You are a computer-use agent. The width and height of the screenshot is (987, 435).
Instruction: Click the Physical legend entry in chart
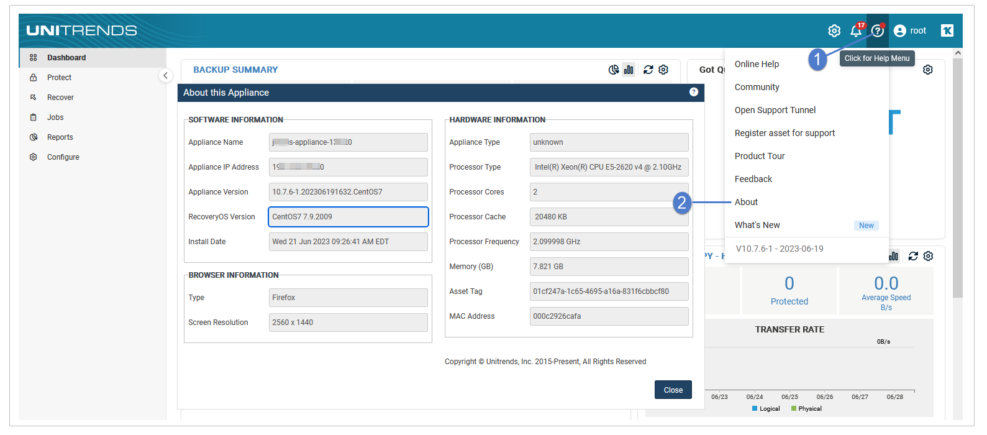[806, 408]
